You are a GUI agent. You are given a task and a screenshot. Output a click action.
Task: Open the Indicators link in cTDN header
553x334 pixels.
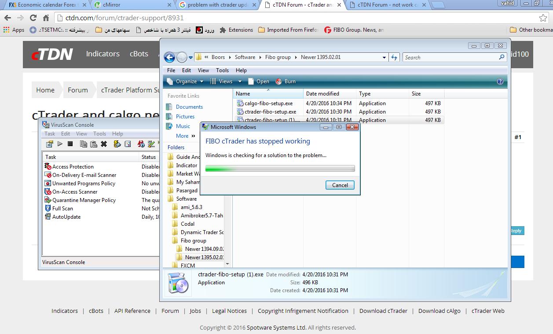click(103, 54)
